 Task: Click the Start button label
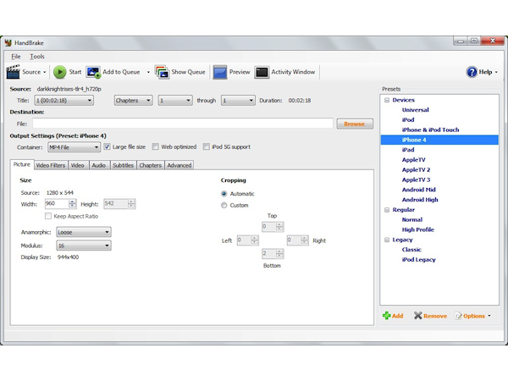click(75, 72)
